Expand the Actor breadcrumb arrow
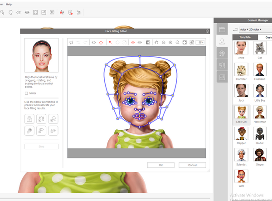The height and width of the screenshot is (201, 272). 247,29
